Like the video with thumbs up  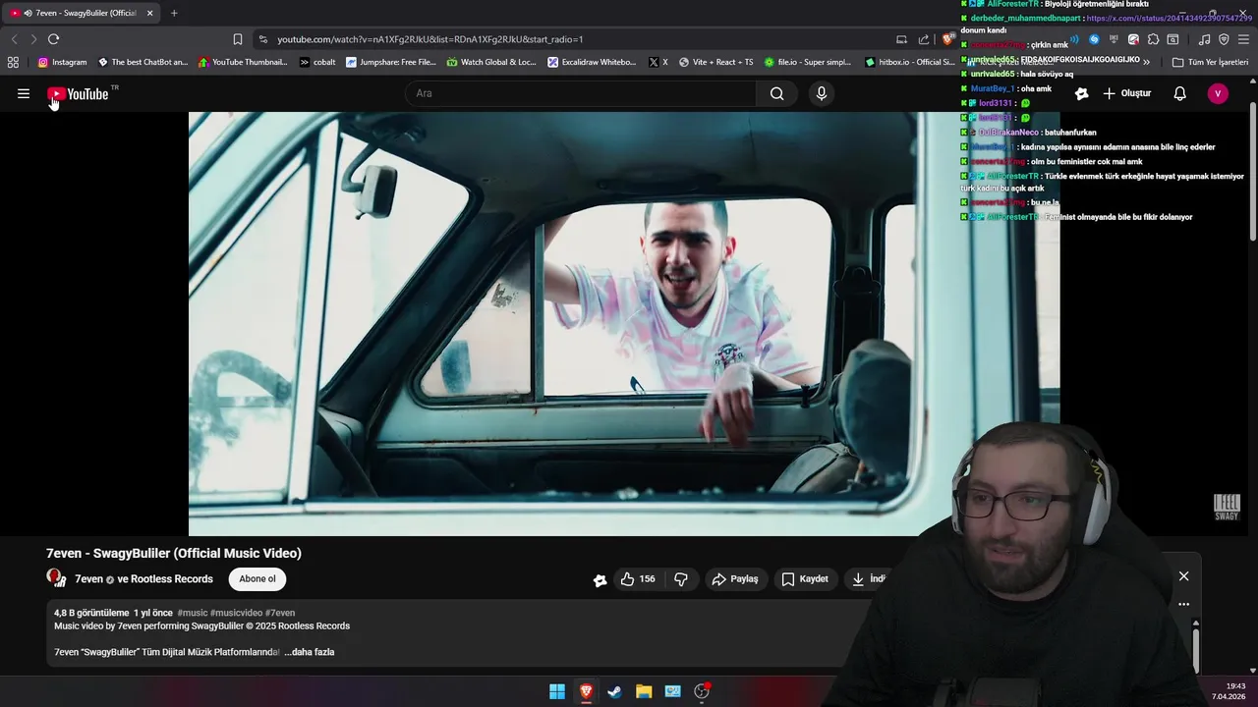[638, 579]
